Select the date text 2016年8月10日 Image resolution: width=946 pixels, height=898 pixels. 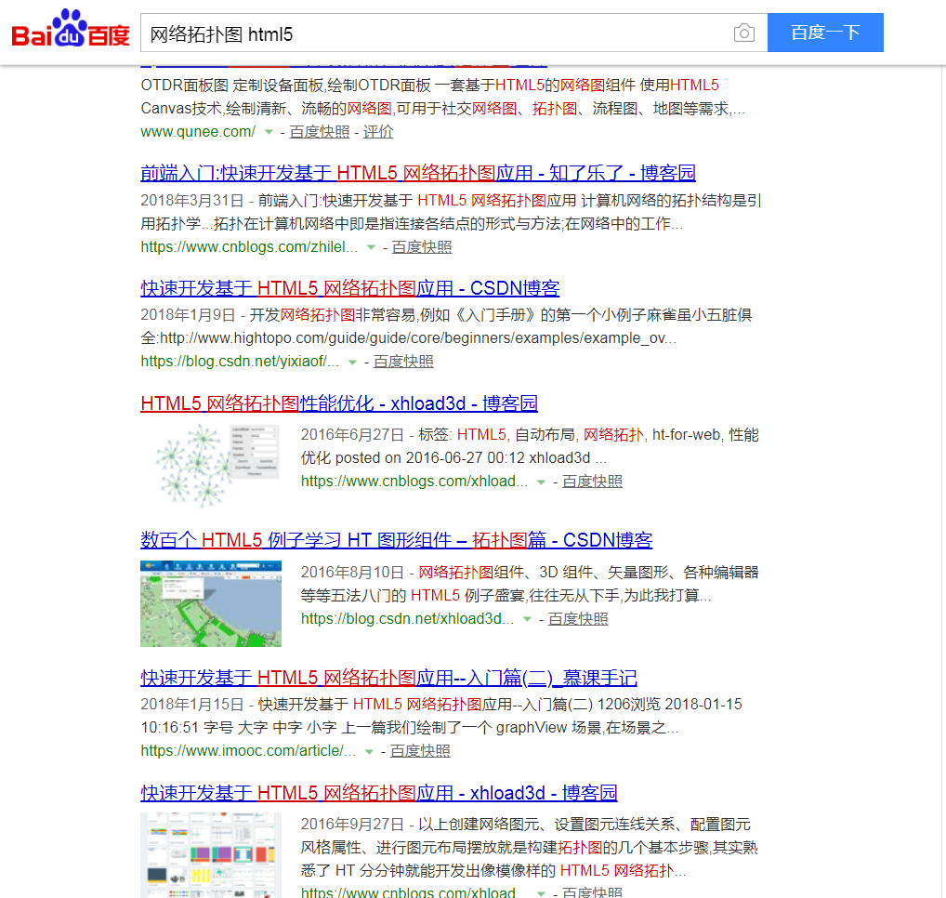tap(352, 573)
